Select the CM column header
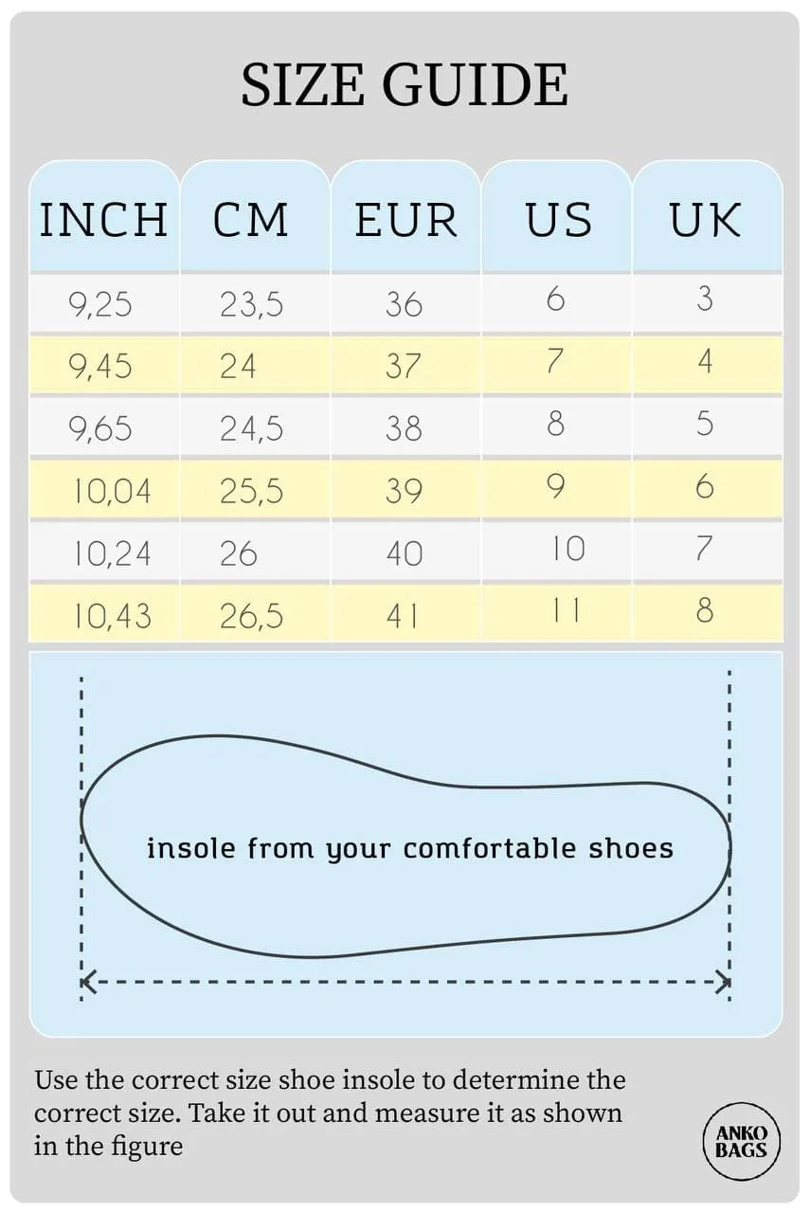The height and width of the screenshot is (1213, 810). click(251, 220)
